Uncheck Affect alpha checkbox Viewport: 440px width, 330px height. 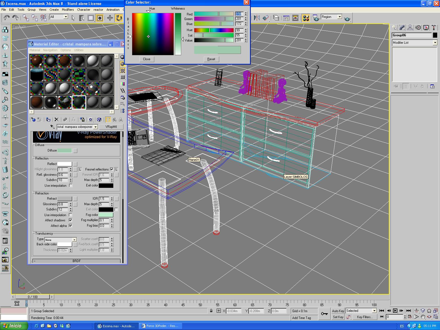tap(70, 226)
